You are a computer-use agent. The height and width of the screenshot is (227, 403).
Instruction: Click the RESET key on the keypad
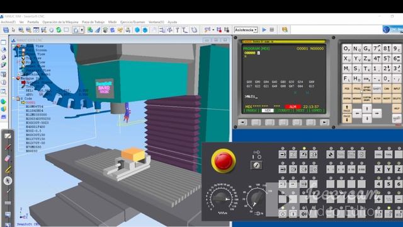397,119
